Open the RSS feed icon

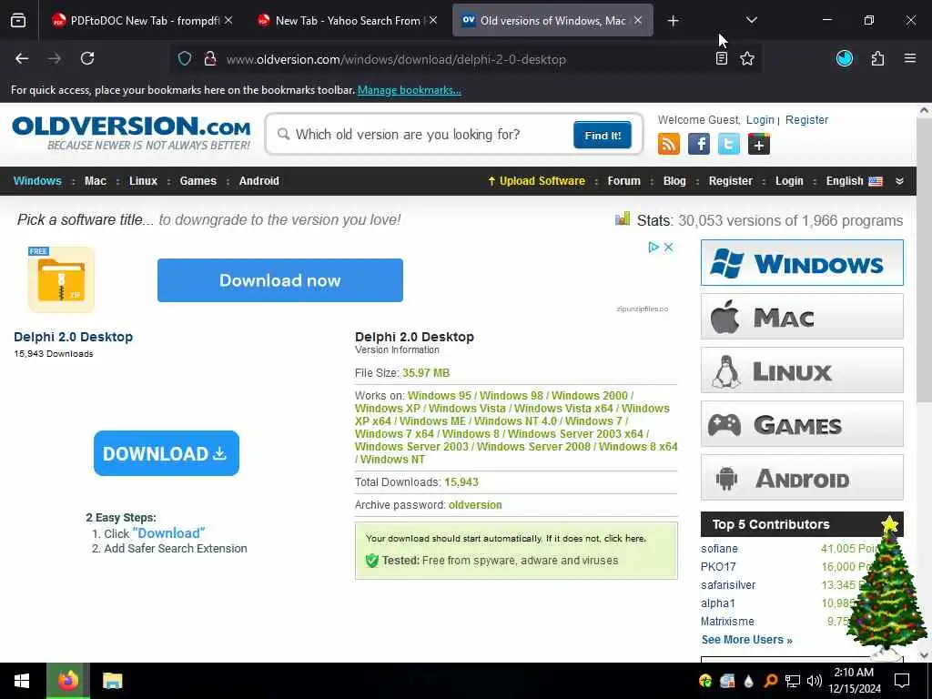point(669,144)
